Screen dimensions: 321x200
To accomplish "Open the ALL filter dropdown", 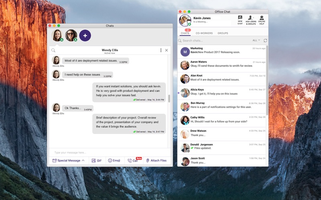I will [x=256, y=40].
